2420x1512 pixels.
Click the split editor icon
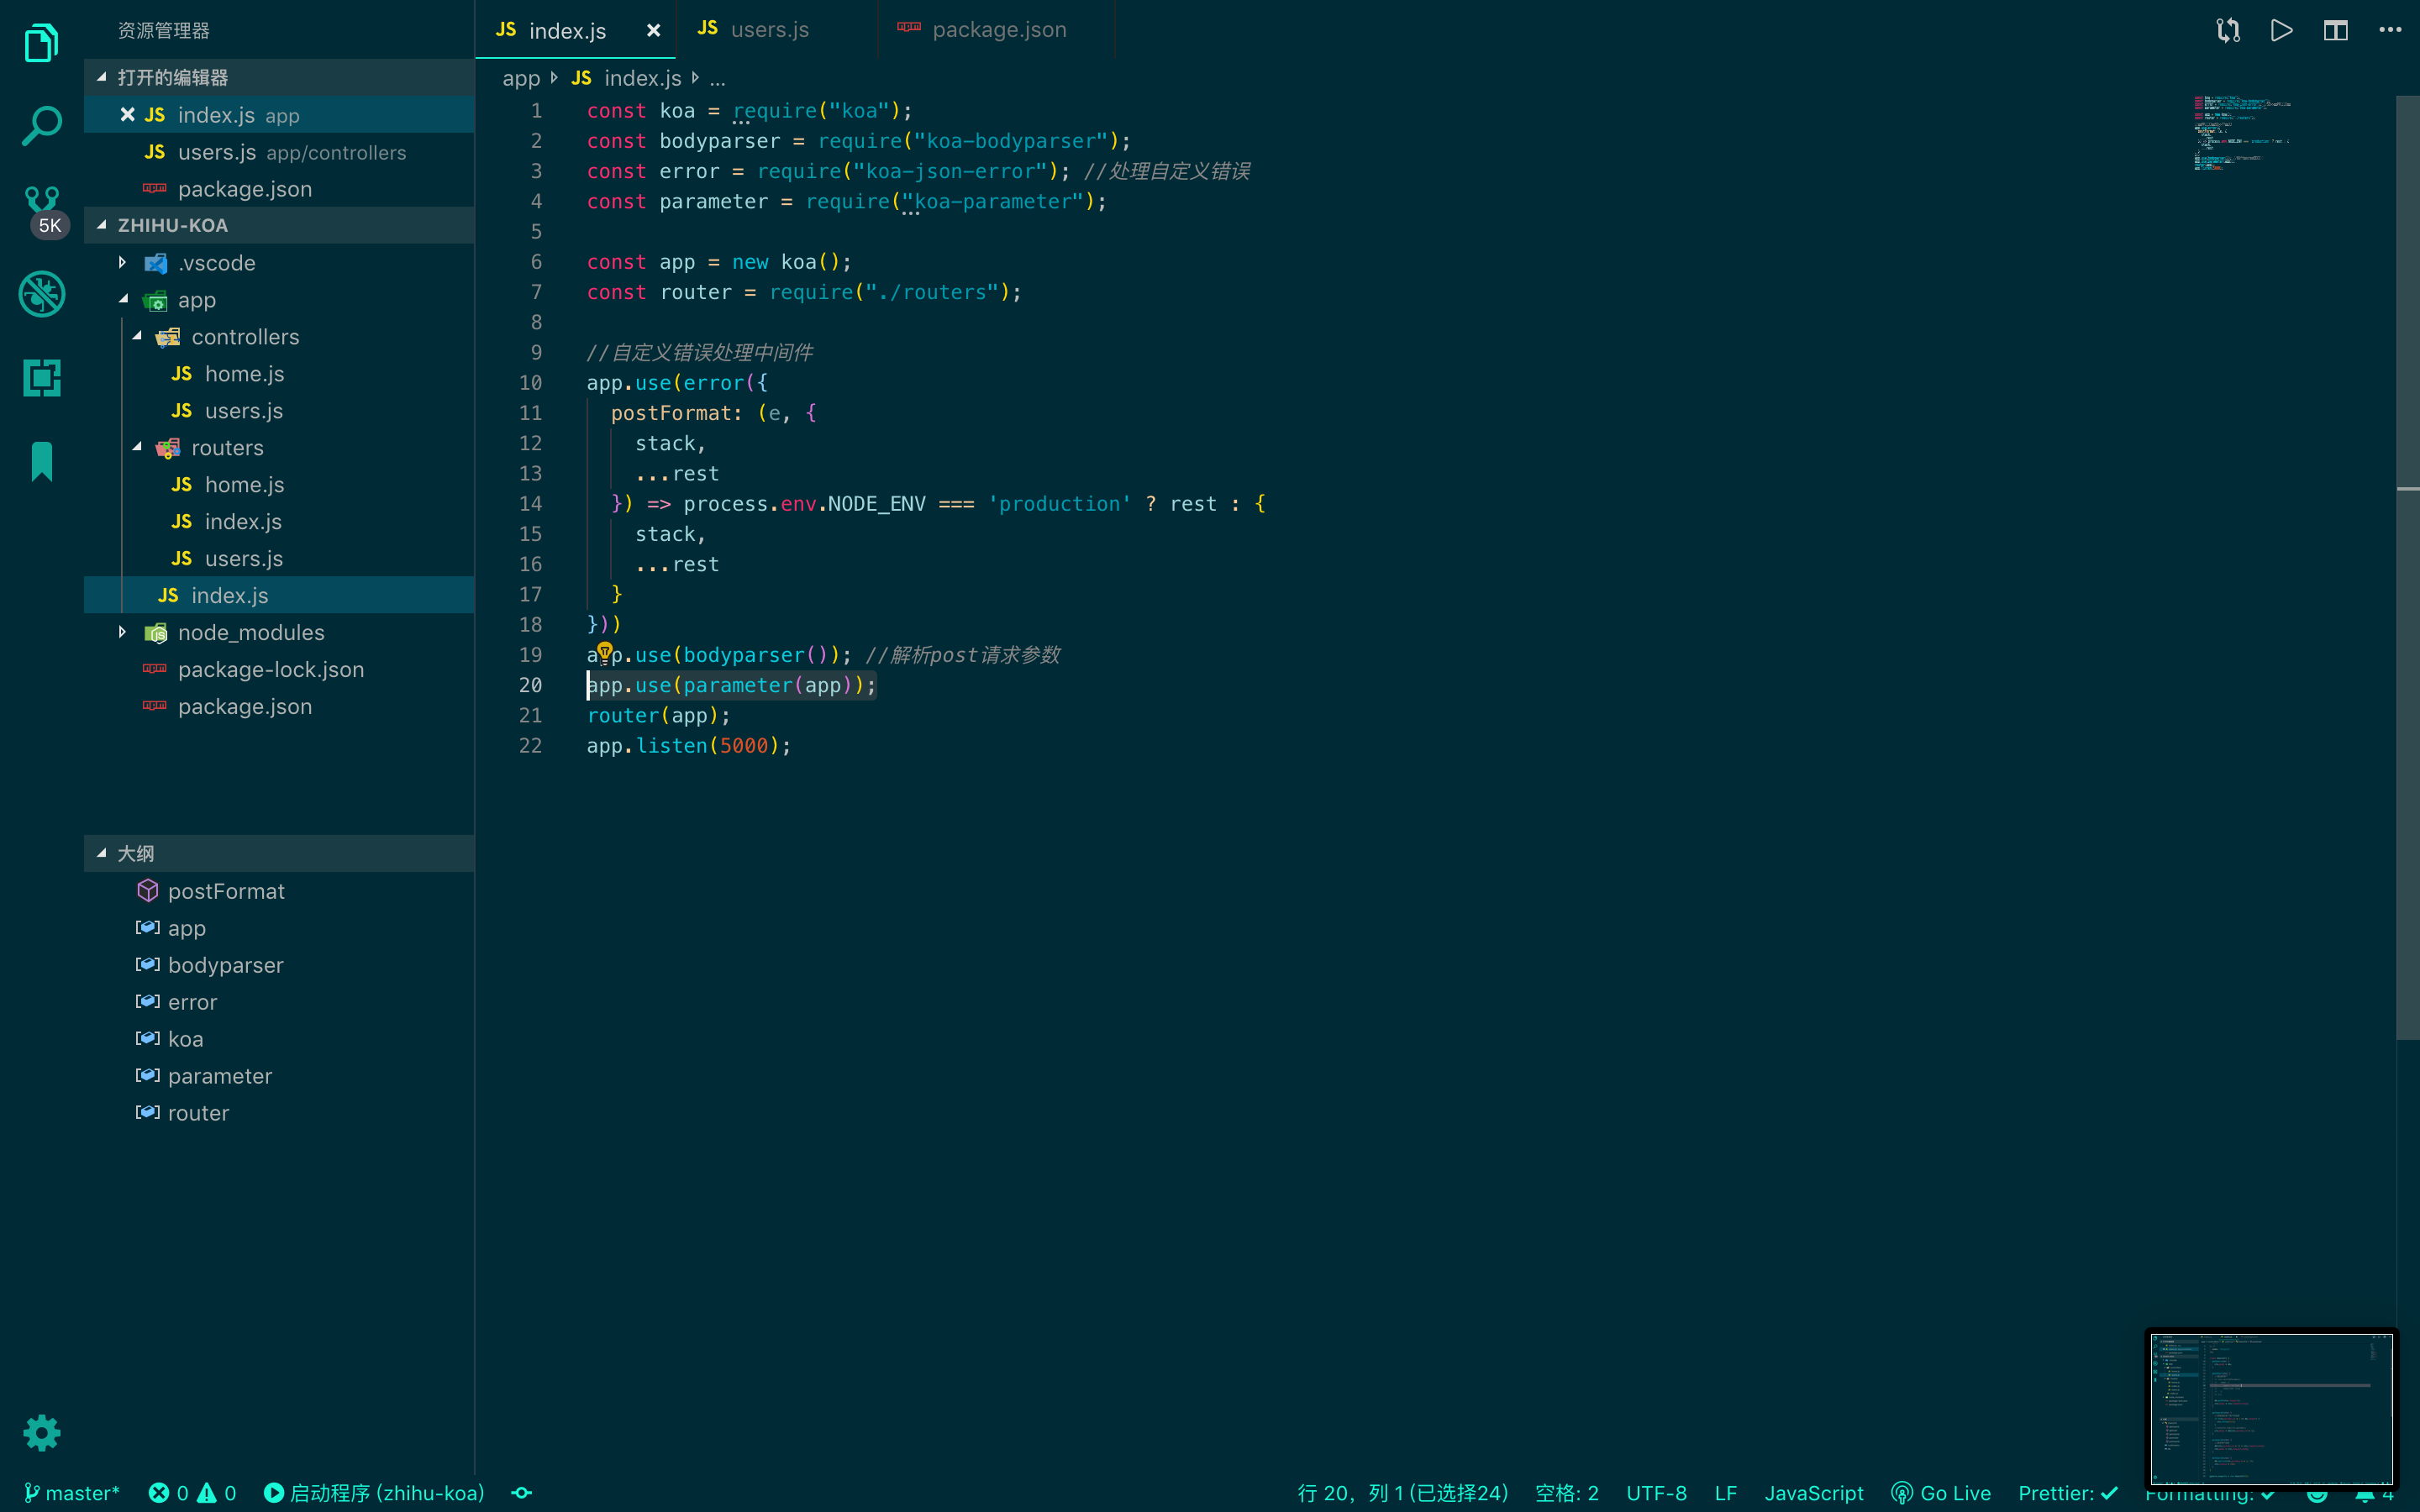2335,30
